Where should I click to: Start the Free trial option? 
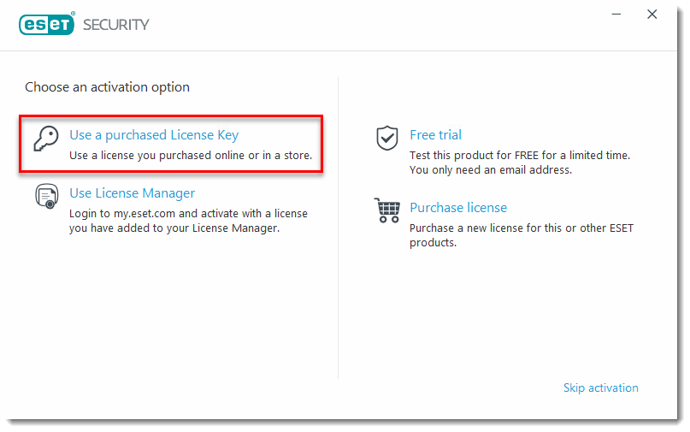[435, 135]
